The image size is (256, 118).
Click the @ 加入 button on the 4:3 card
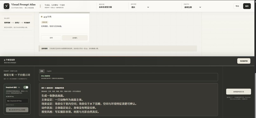[x=75, y=38]
